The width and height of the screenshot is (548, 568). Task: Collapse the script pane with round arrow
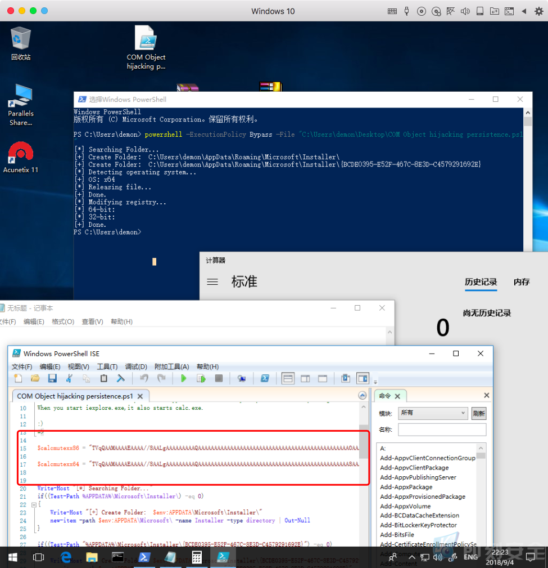click(x=362, y=395)
